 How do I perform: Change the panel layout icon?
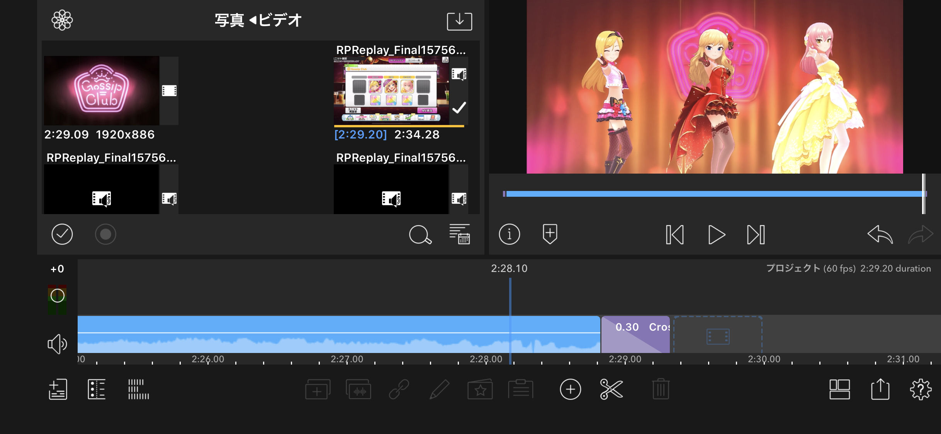(840, 389)
